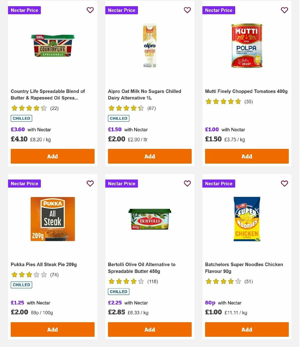Open the Mutti Finely Chopped Tomatoes listing
The width and height of the screenshot is (300, 347).
click(x=246, y=91)
